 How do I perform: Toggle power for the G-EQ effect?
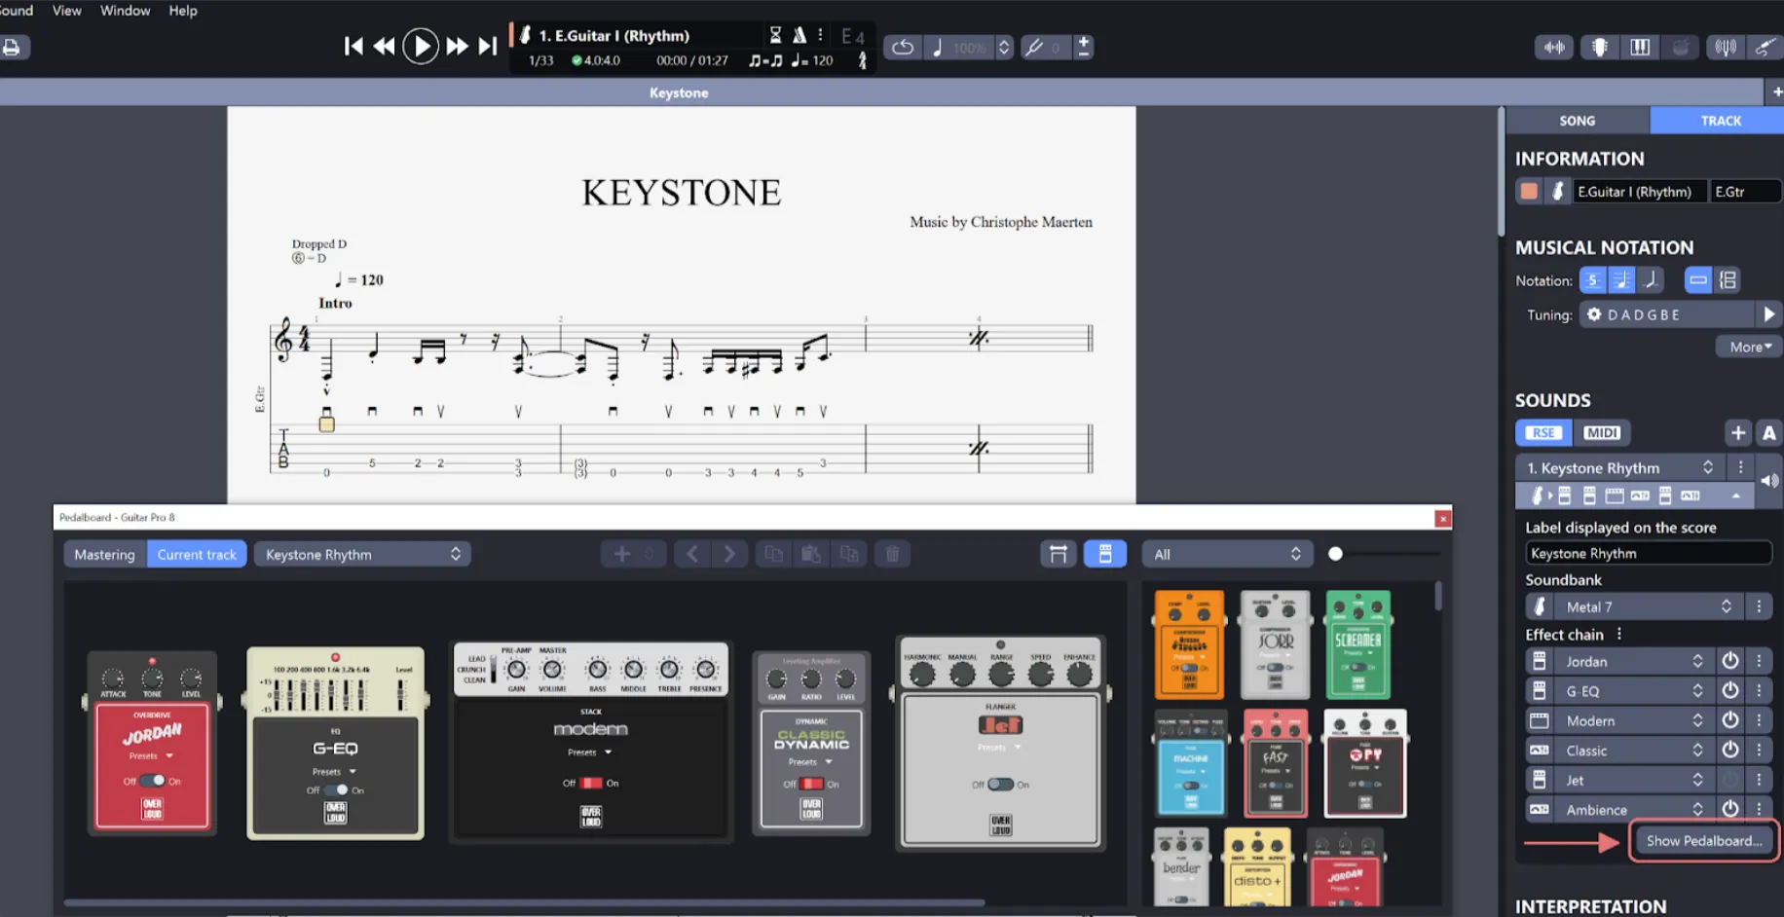pyautogui.click(x=1730, y=690)
